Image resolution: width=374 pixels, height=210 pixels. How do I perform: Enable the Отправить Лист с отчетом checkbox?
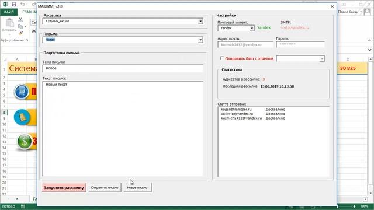[x=222, y=58]
